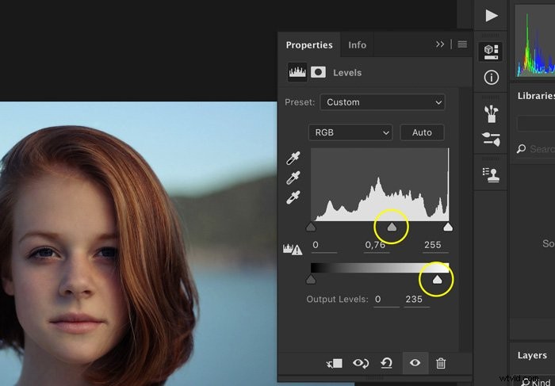The image size is (555, 386).
Task: Open the 3D properties panel icon
Action: click(491, 52)
